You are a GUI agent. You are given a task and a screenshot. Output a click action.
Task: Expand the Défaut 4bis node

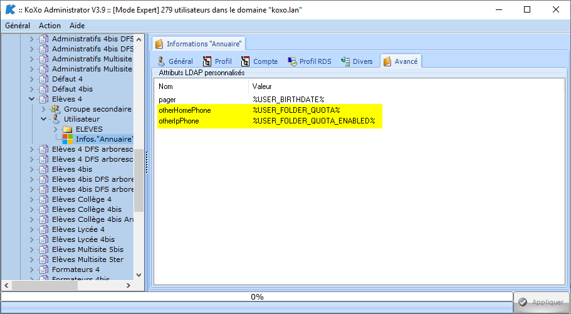32,89
